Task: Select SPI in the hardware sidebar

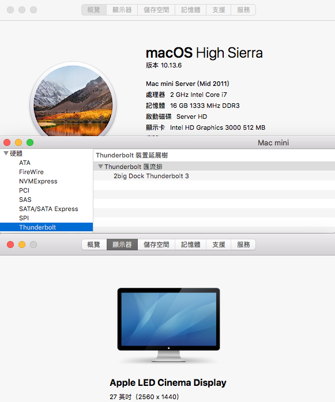Action: (24, 218)
